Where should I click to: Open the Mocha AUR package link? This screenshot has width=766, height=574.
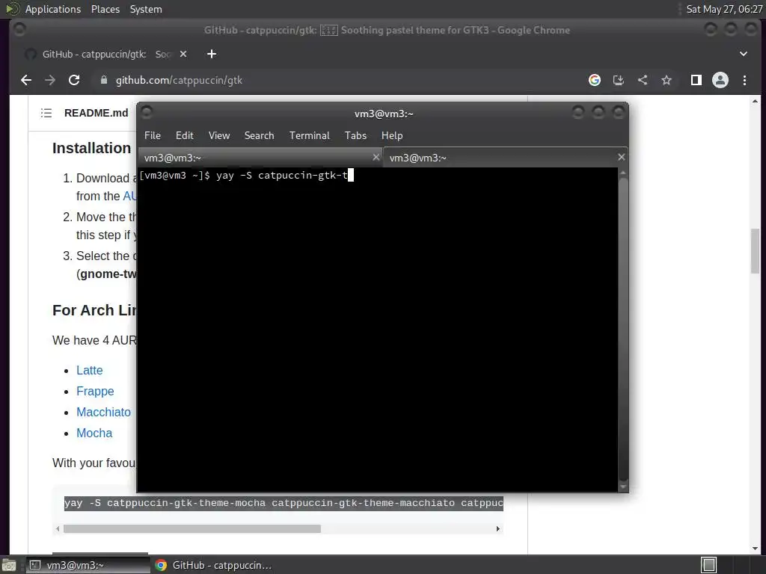tap(94, 433)
